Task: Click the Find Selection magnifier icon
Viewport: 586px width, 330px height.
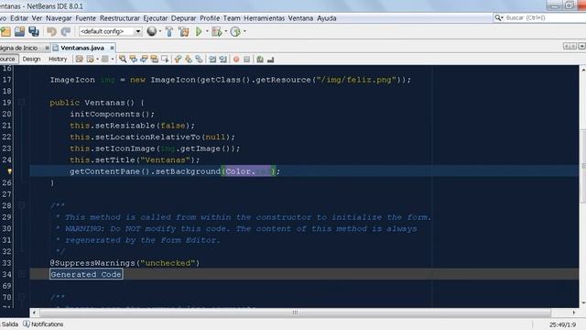Action: coord(123,59)
